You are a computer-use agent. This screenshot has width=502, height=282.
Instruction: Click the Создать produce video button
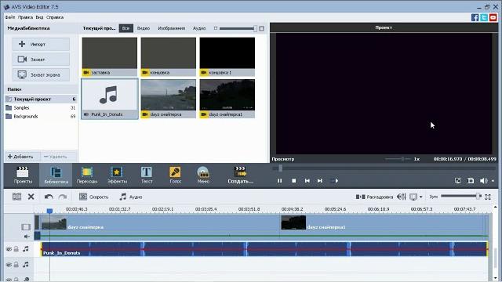coord(241,175)
